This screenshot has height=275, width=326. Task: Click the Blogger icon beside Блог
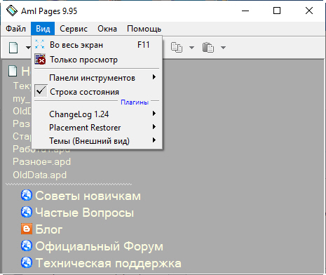click(x=27, y=229)
